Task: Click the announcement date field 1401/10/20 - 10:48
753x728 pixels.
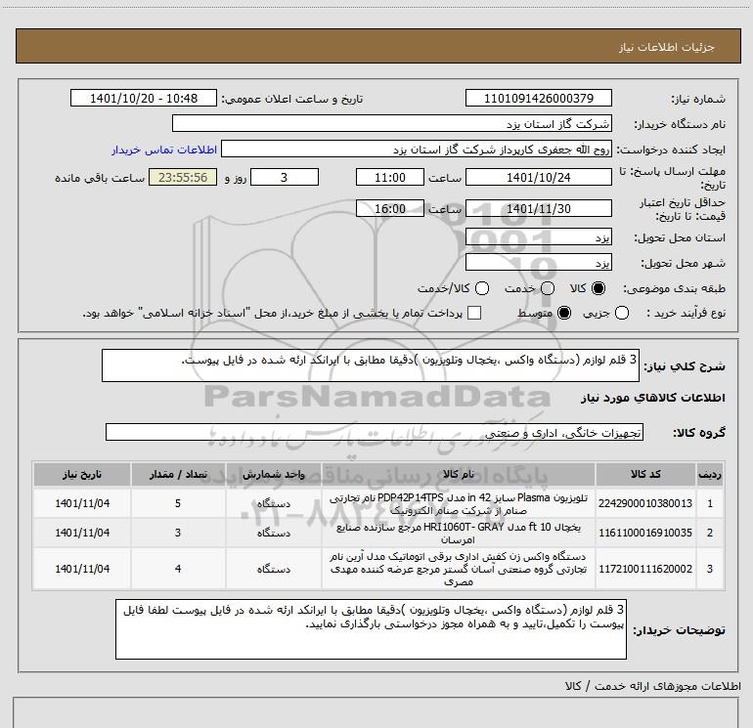Action: click(144, 98)
